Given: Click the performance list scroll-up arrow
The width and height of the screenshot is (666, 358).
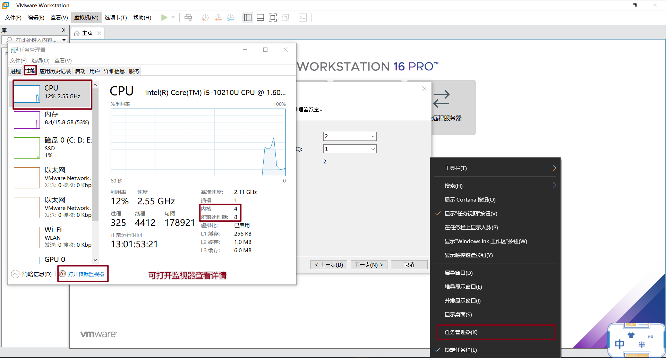Looking at the screenshot, I should pyautogui.click(x=95, y=85).
